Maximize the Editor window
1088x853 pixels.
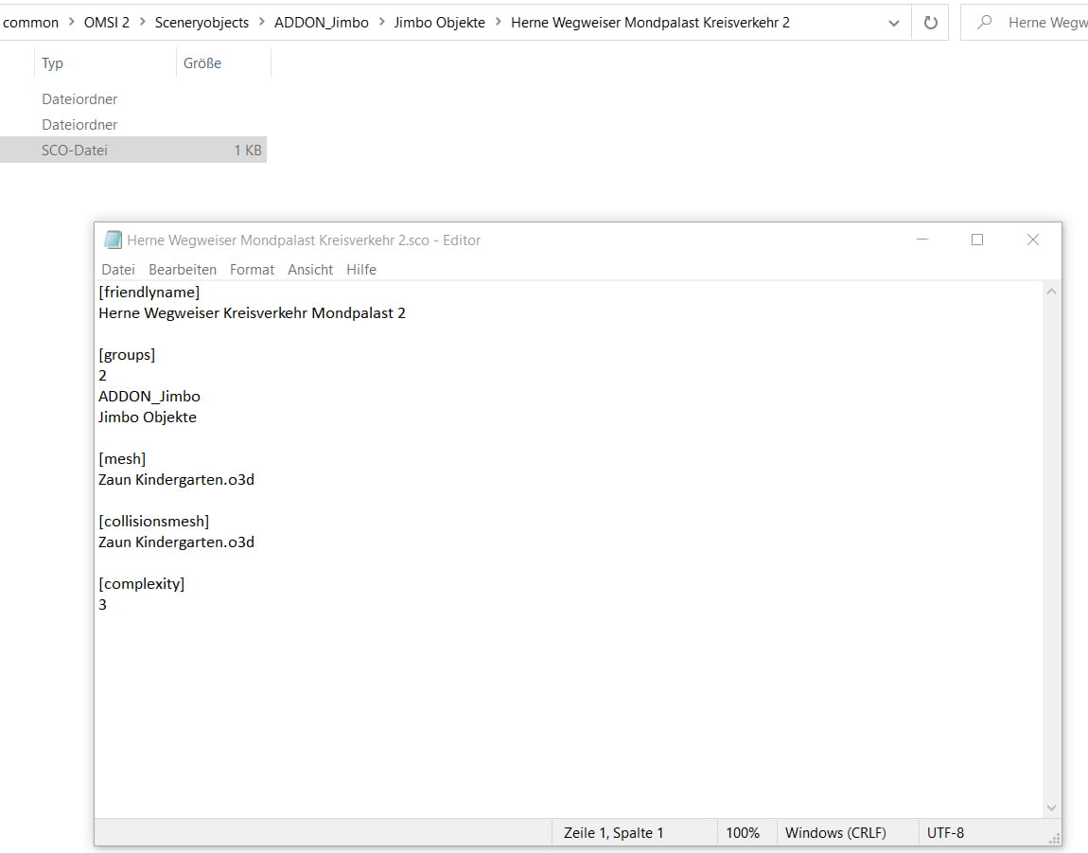pos(977,240)
